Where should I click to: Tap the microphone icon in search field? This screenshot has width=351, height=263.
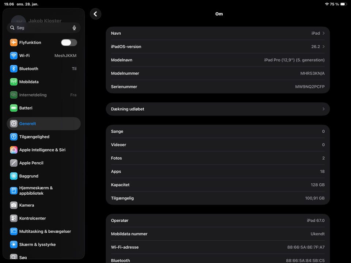(74, 28)
